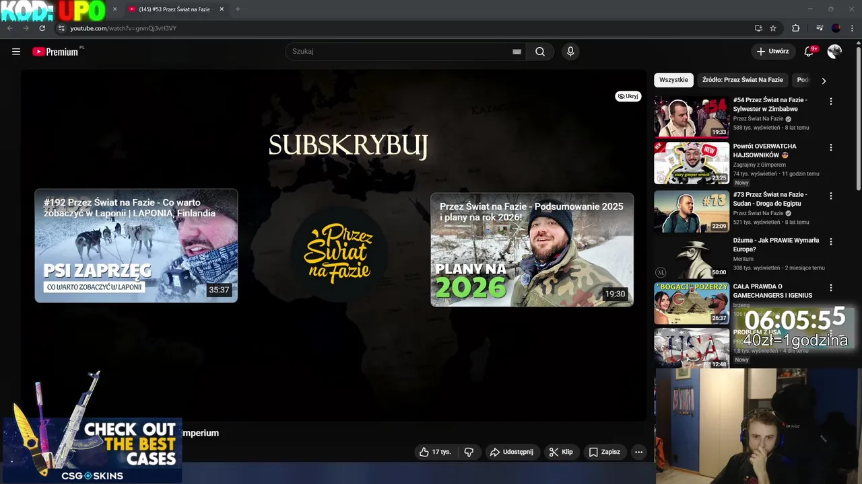Open a new tab with plus button

(238, 9)
